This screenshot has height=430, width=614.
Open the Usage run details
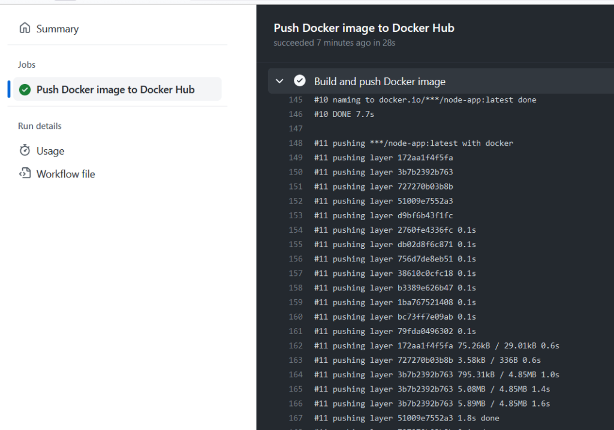(50, 151)
